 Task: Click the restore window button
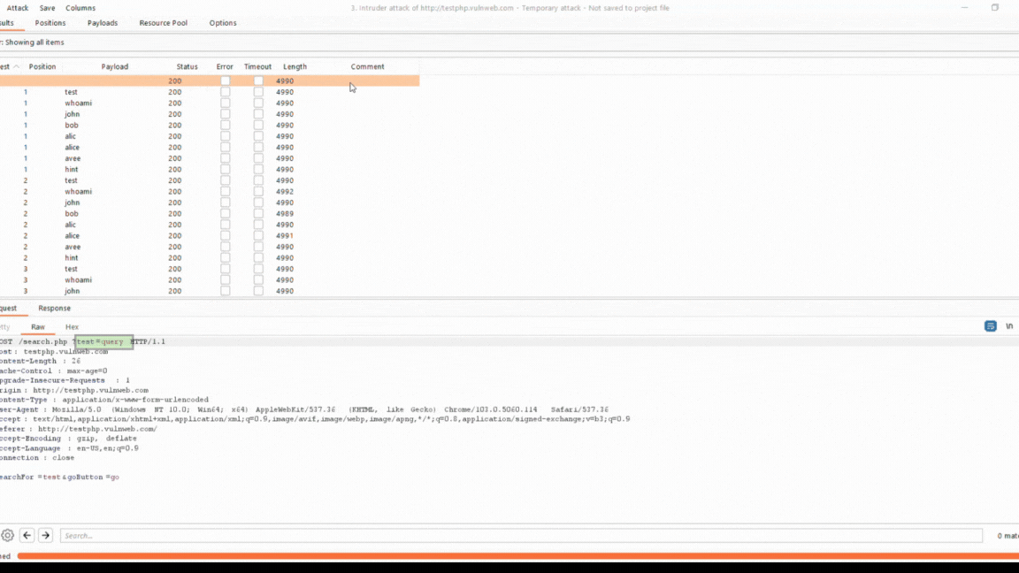995,8
